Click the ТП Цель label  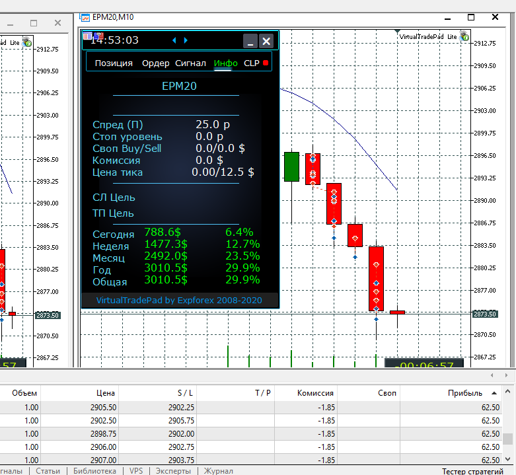(113, 213)
